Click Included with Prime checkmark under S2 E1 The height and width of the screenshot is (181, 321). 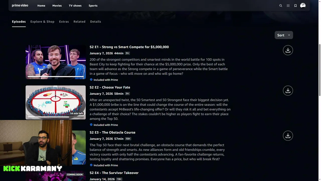91,80
